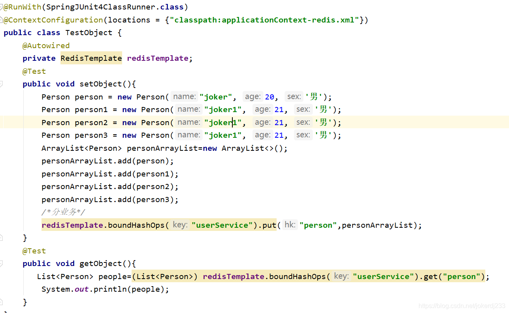The height and width of the screenshot is (313, 509).
Task: Click the italic out field in System.out
Action: (82, 289)
